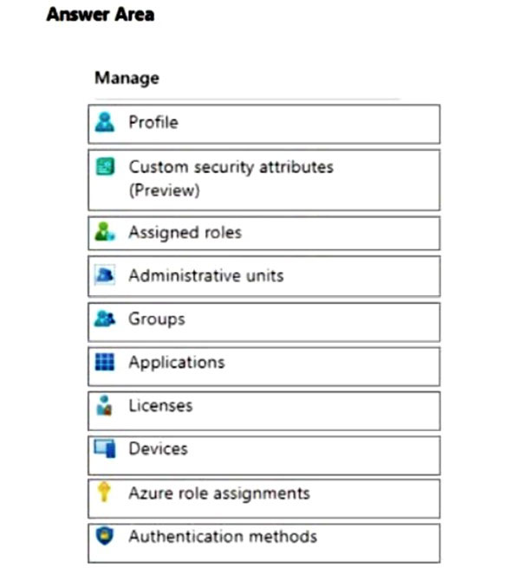Click the Assigned roles user icon
The image size is (507, 574).
pyautogui.click(x=105, y=232)
